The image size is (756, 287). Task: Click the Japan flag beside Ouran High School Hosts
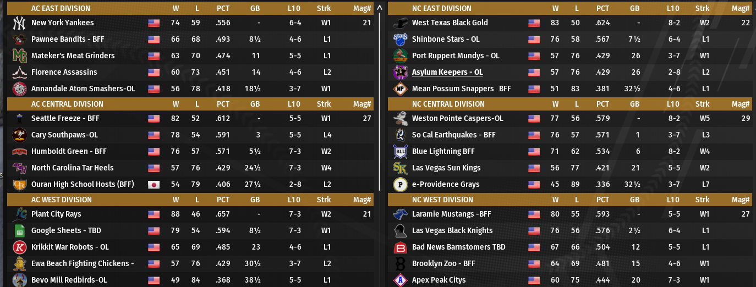coord(154,185)
